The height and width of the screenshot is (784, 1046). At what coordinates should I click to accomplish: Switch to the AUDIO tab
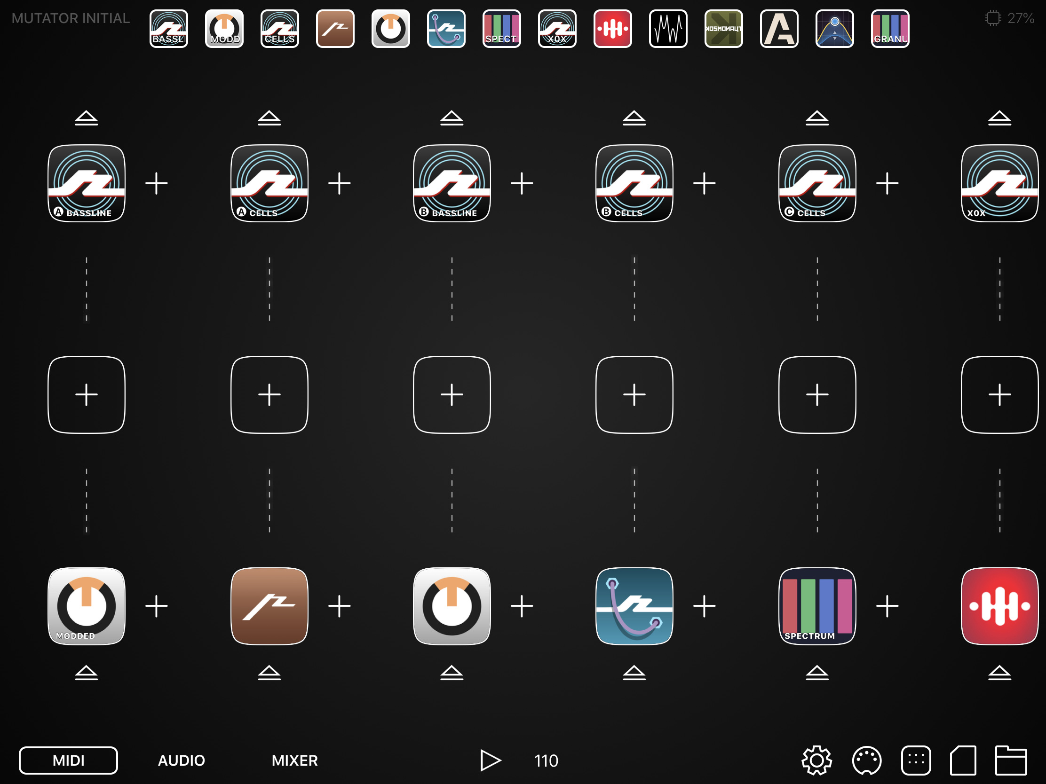coord(182,761)
